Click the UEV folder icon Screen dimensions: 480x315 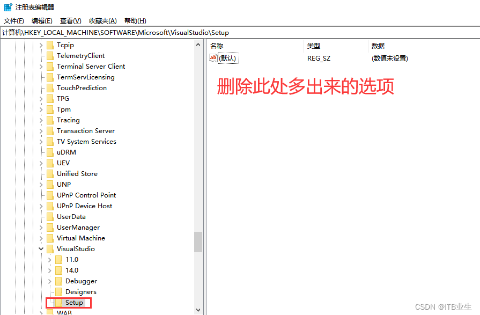click(x=50, y=163)
